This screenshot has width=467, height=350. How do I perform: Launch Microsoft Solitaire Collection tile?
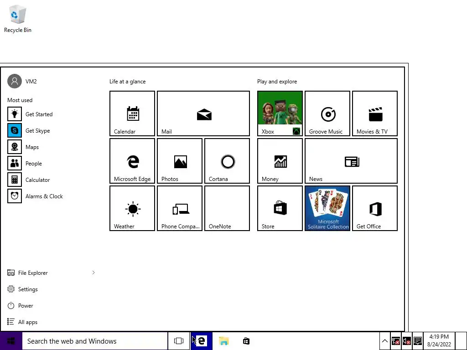click(327, 208)
